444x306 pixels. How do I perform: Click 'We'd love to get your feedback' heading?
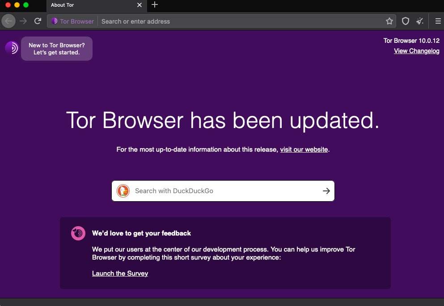141,233
